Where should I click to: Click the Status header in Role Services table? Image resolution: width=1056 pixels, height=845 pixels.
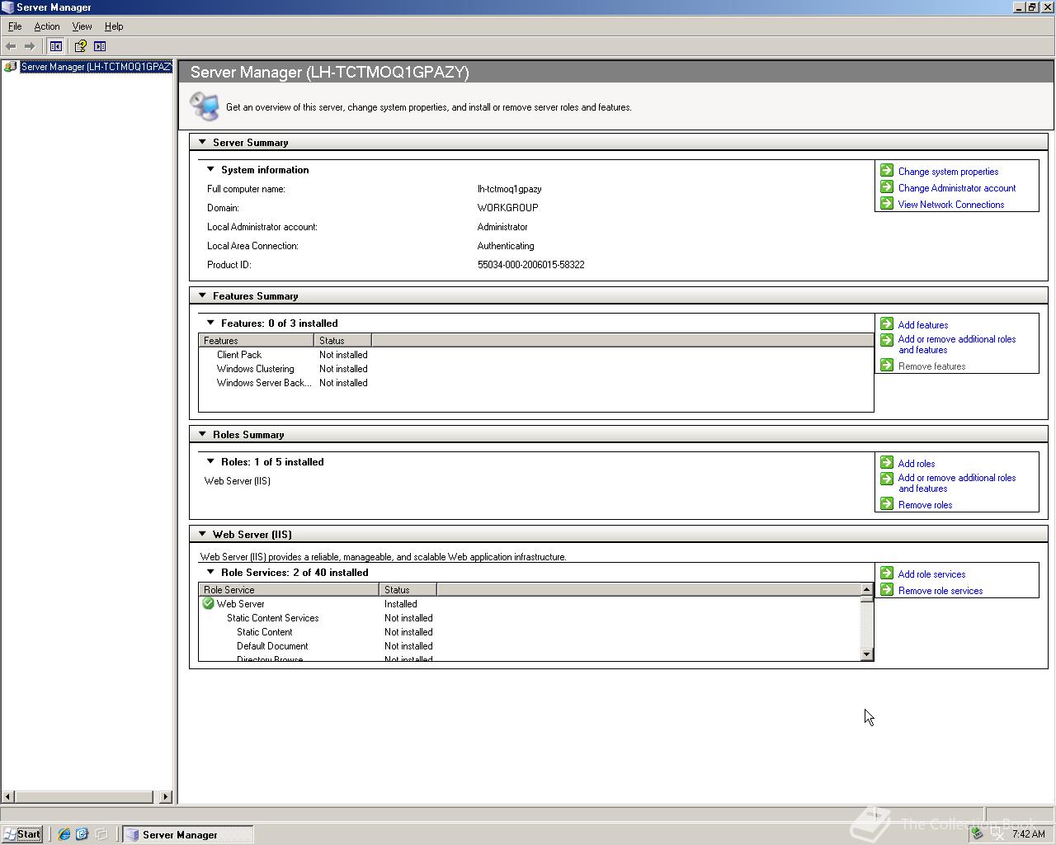pyautogui.click(x=408, y=589)
